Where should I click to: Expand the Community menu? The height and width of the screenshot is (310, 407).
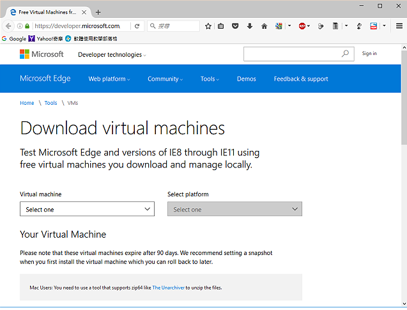(165, 79)
